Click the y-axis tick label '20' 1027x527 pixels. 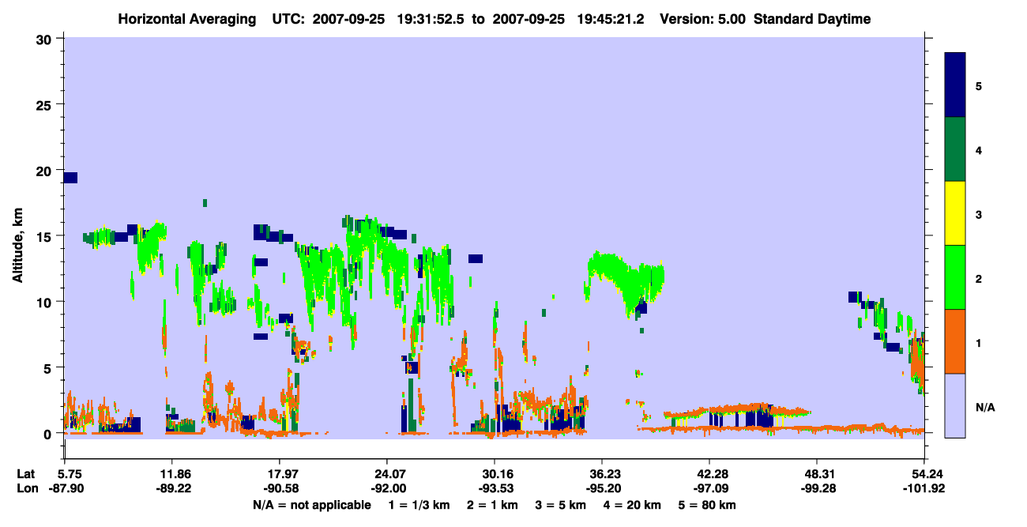(46, 171)
